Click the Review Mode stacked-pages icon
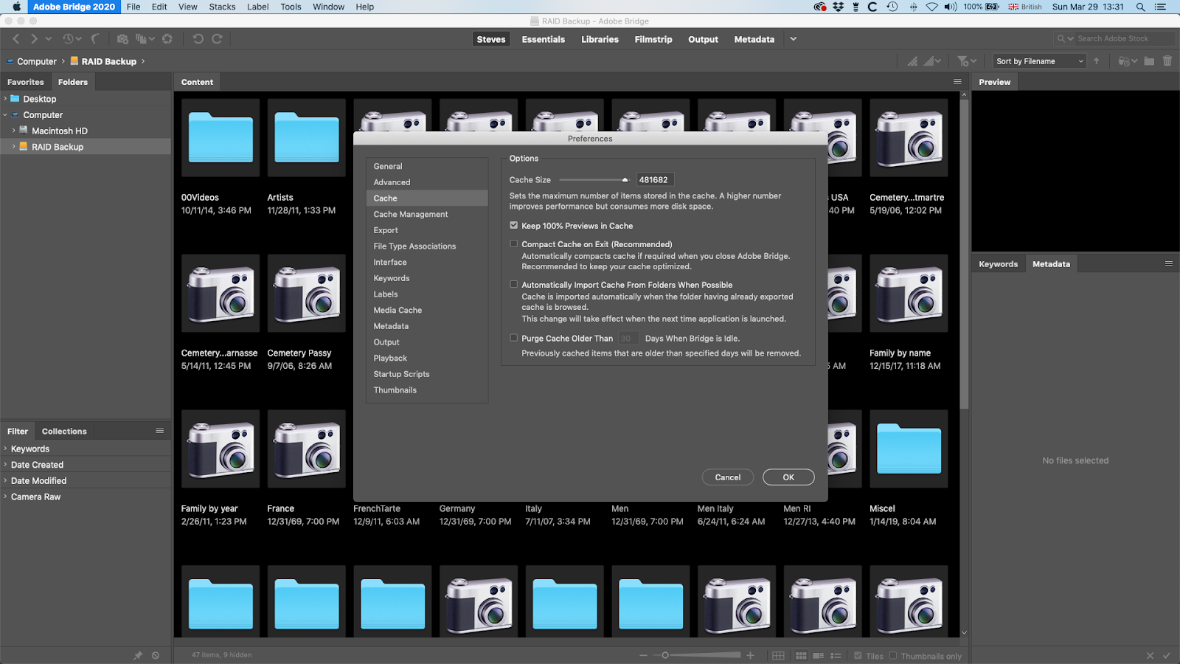1180x664 pixels. (x=142, y=39)
